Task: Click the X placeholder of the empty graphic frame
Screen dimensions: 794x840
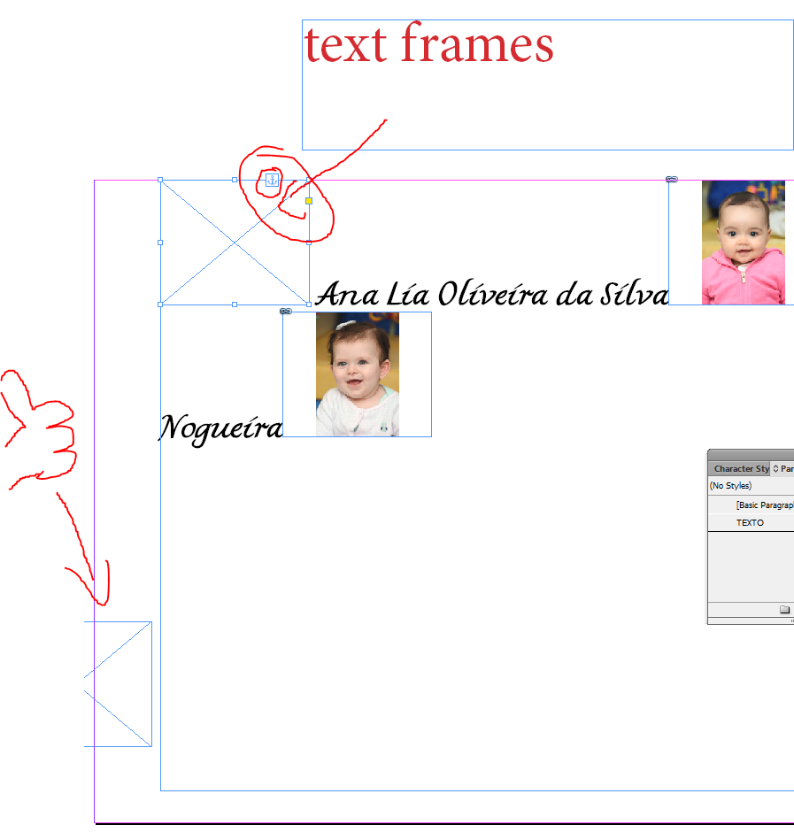Action: tap(235, 242)
